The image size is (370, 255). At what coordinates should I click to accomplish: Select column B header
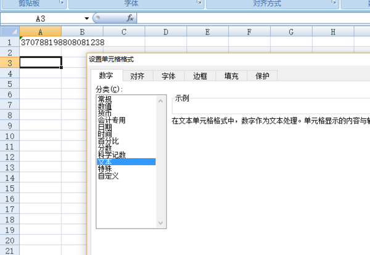82,31
